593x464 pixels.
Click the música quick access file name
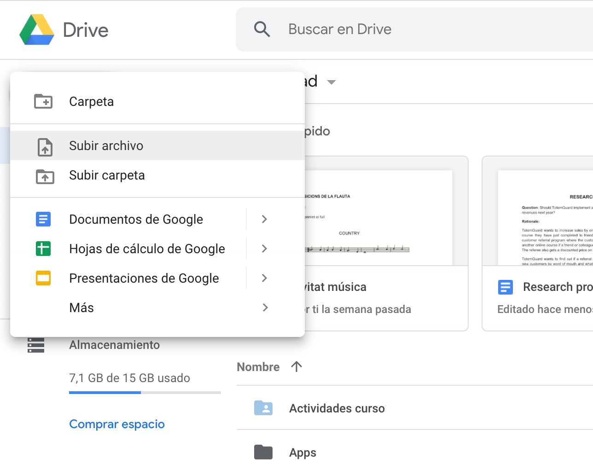pos(336,287)
